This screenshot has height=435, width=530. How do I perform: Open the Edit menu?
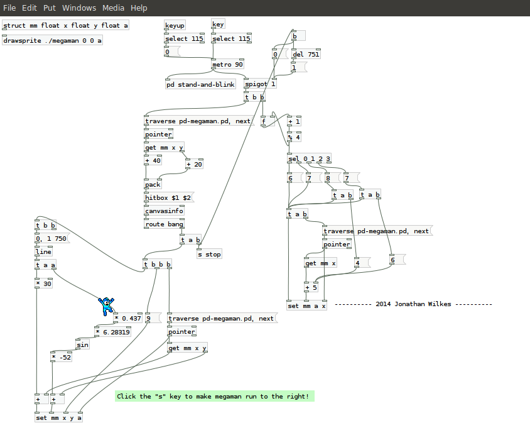point(30,8)
